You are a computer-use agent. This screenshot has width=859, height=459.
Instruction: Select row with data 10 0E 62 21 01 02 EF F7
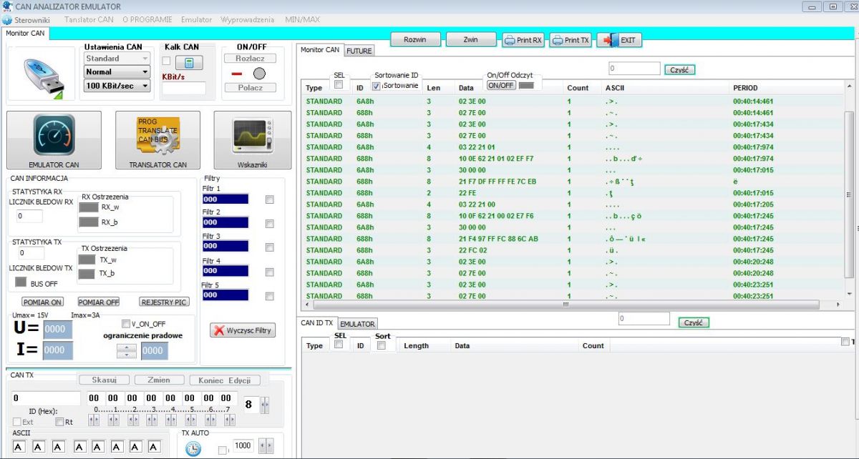pos(573,159)
